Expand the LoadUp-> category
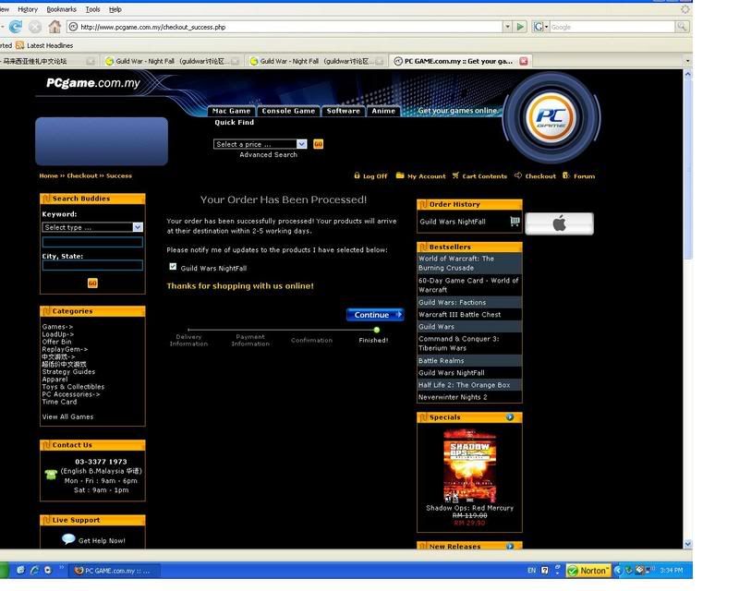The height and width of the screenshot is (591, 739). point(58,334)
